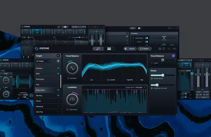
Task: Click the Balance knob in left back window
Action: [6, 80]
